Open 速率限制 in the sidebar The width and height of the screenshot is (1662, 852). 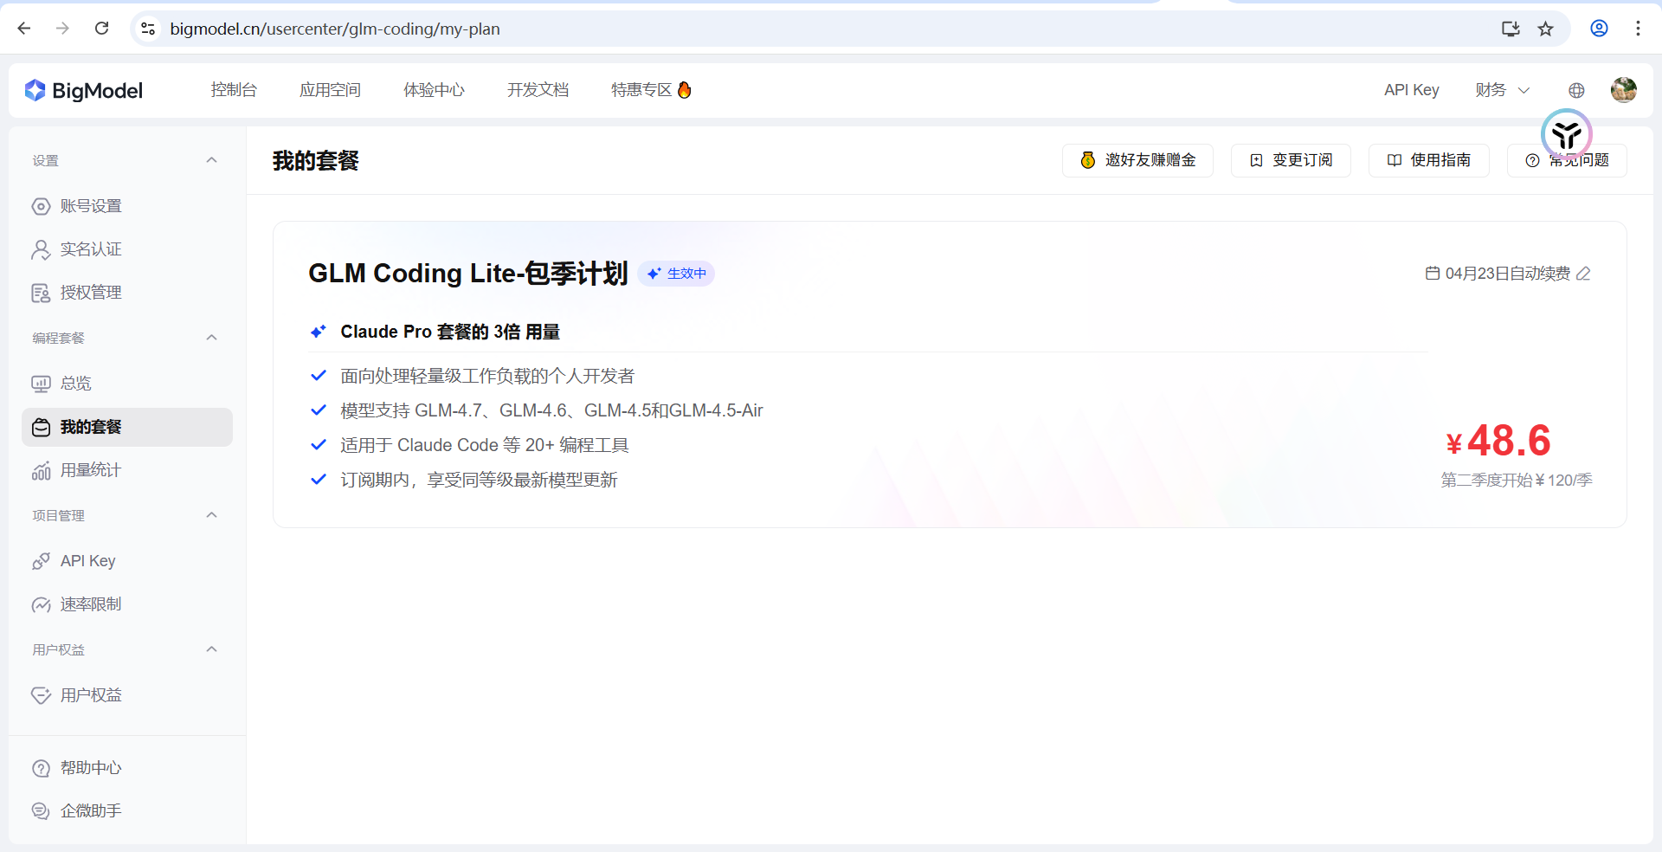tap(127, 604)
